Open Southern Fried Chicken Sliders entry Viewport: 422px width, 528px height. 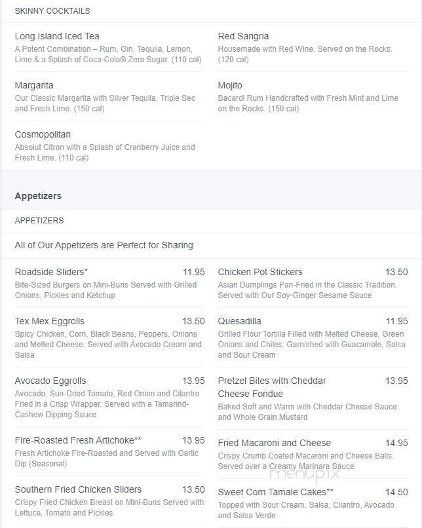coord(78,489)
